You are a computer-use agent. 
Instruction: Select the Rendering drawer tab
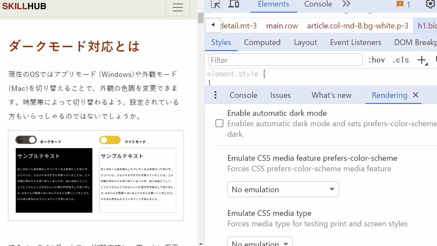pos(389,95)
